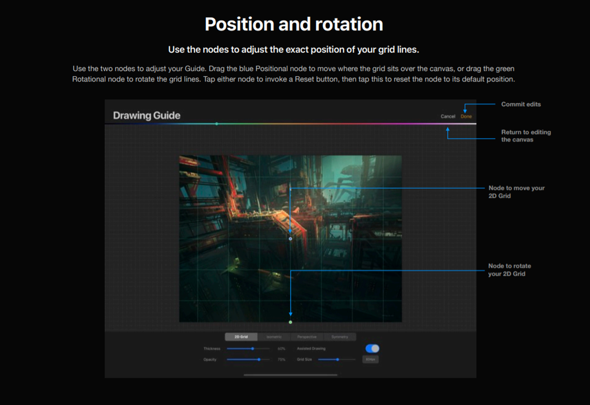This screenshot has width=590, height=405.
Task: Choose the Symmetry tab
Action: [339, 337]
